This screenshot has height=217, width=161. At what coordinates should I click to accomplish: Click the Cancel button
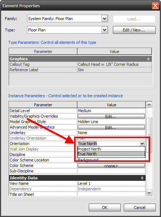pyautogui.click(x=140, y=208)
